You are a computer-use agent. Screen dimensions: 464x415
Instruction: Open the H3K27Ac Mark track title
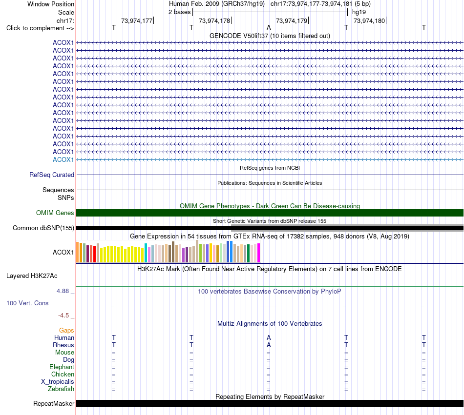[x=270, y=269]
